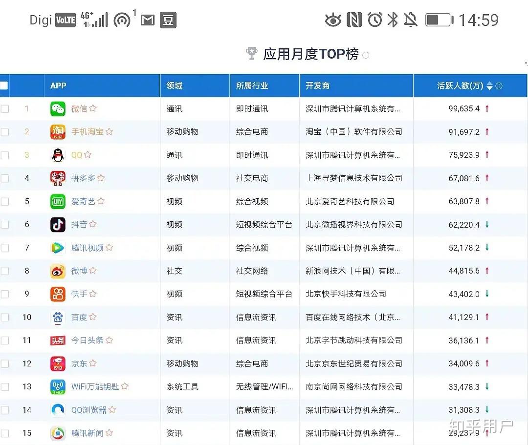Open the Tencent Video (腾讯视频) app icon
Viewport: 528px width, 445px height.
pyautogui.click(x=58, y=248)
